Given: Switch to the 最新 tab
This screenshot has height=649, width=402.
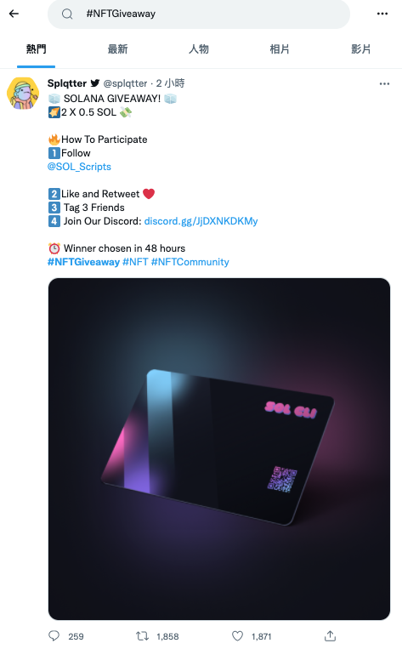Looking at the screenshot, I should (x=117, y=49).
